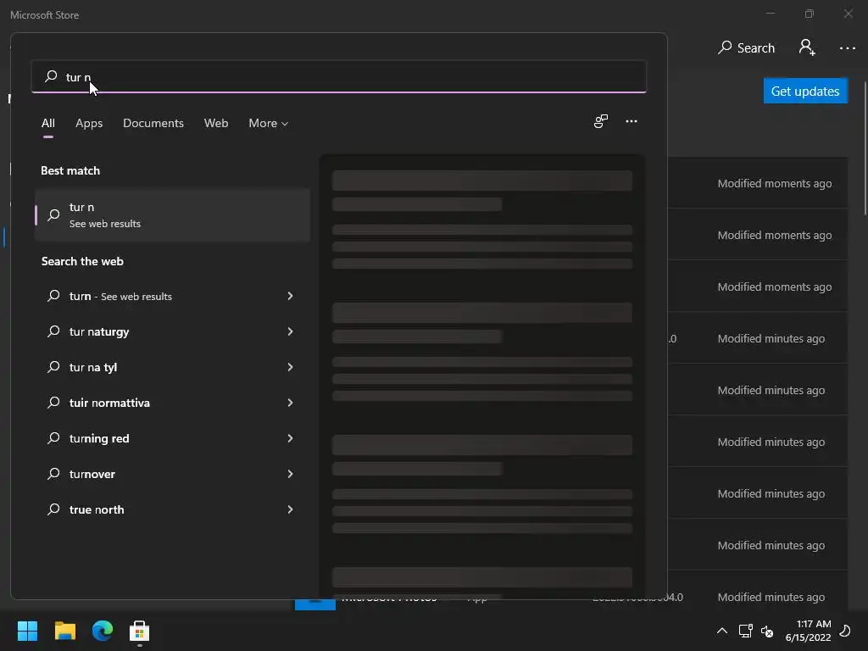Open the Windows Start menu
The image size is (868, 651).
click(x=27, y=631)
